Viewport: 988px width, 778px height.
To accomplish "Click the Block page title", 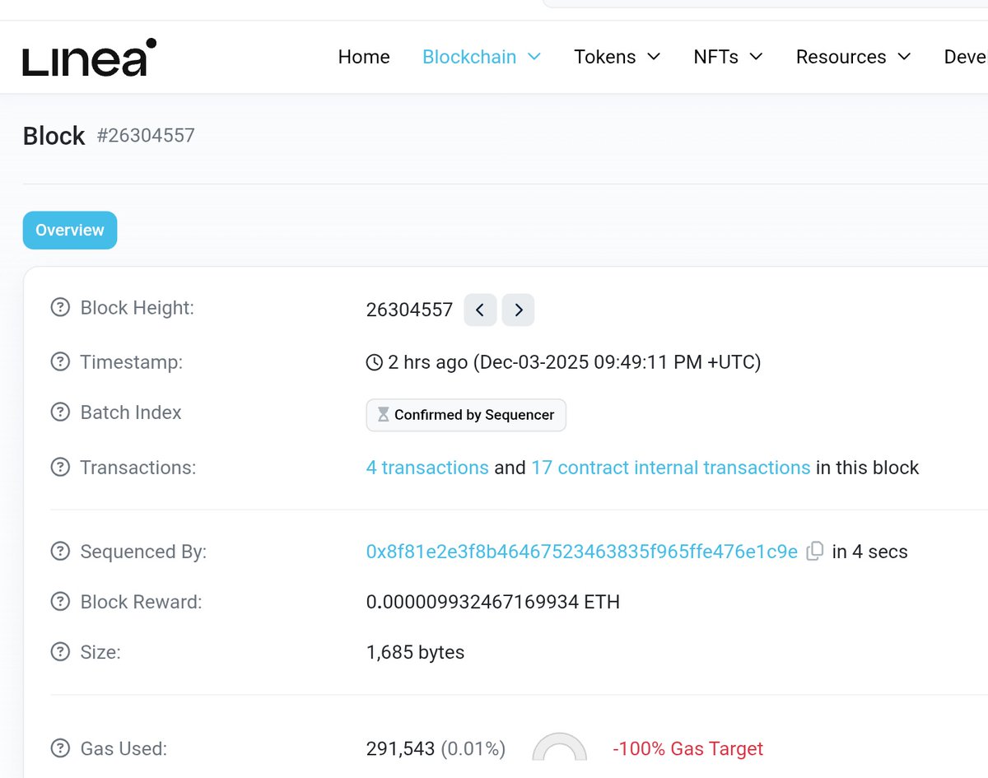I will (54, 136).
